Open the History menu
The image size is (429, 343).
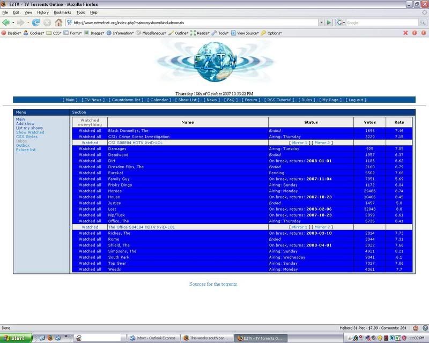pos(43,12)
